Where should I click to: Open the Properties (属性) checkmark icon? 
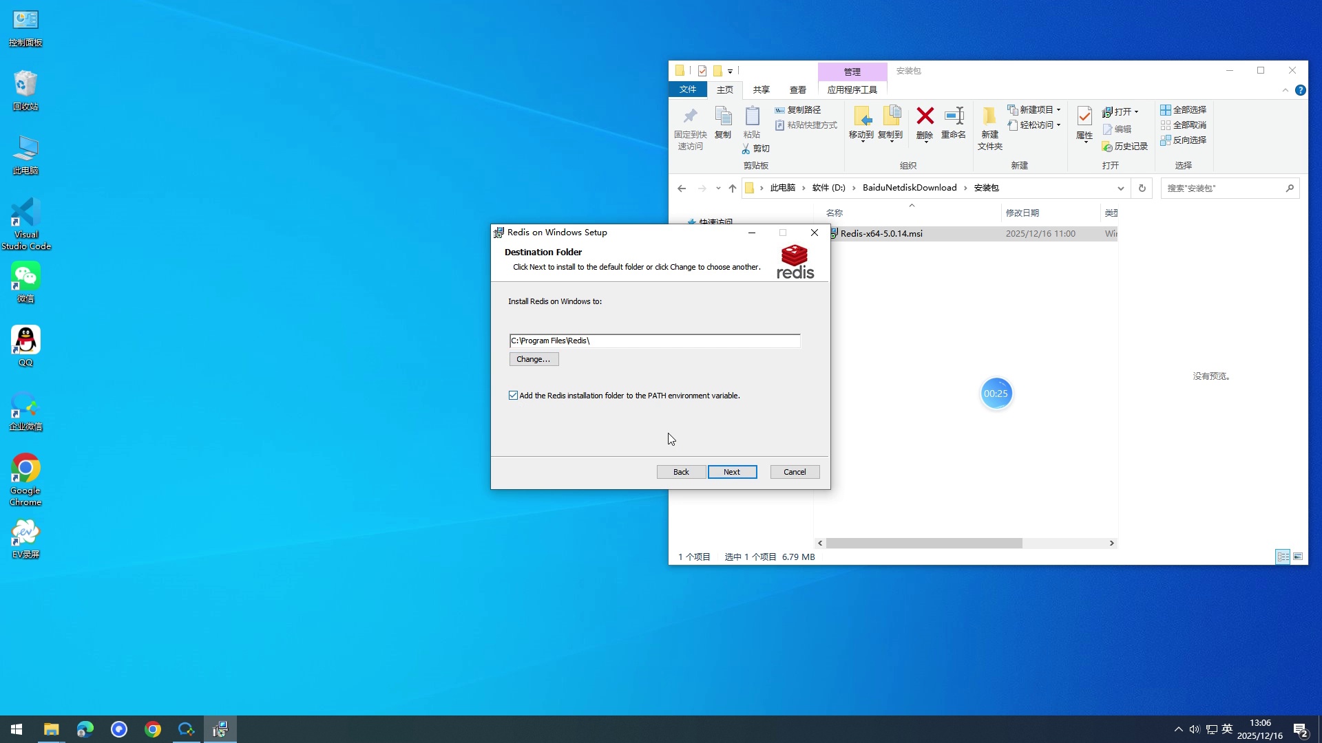pos(1084,117)
